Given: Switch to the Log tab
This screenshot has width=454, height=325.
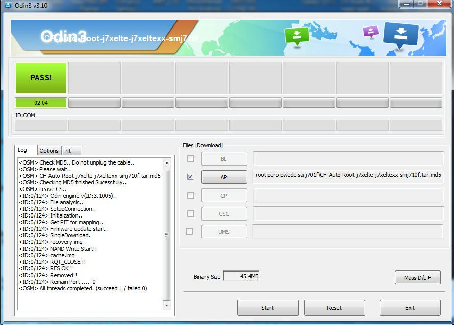Looking at the screenshot, I should (26, 150).
